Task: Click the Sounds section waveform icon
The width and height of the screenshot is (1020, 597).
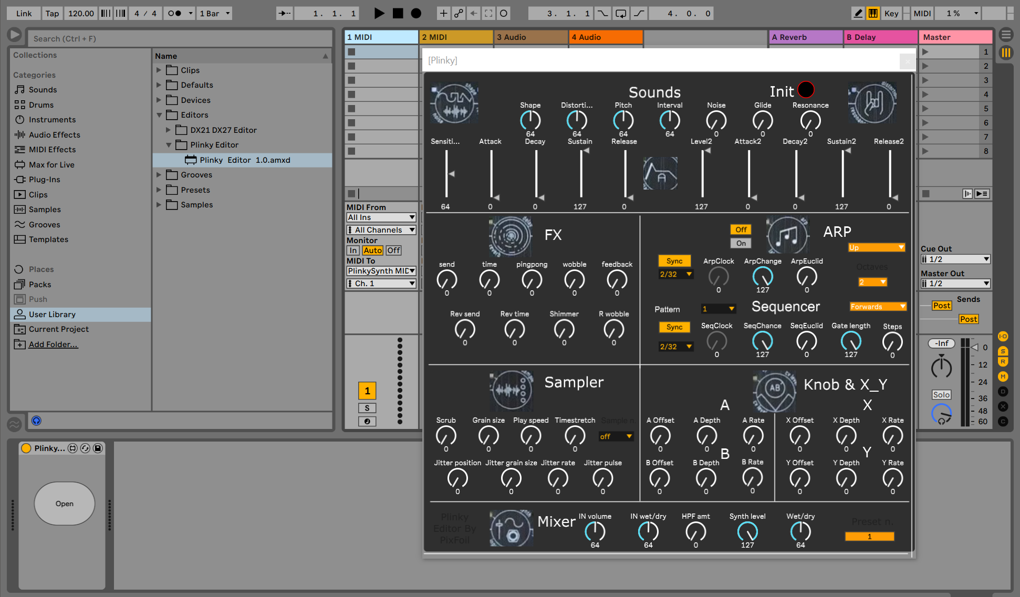Action: pos(454,103)
